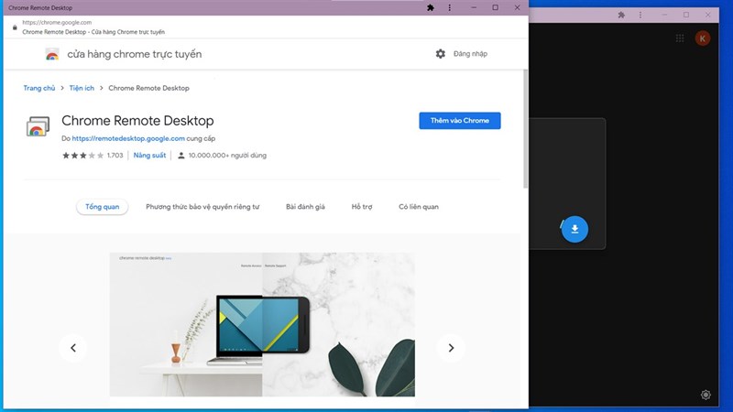Close the front Chrome Remote Desktop window
Screen dimensions: 733x412
click(x=517, y=7)
